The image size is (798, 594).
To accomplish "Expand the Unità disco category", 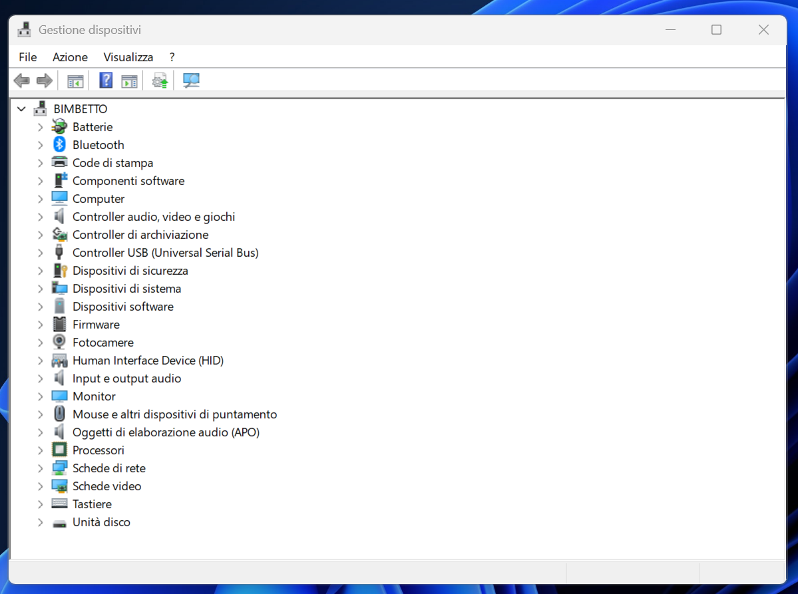I will click(40, 521).
